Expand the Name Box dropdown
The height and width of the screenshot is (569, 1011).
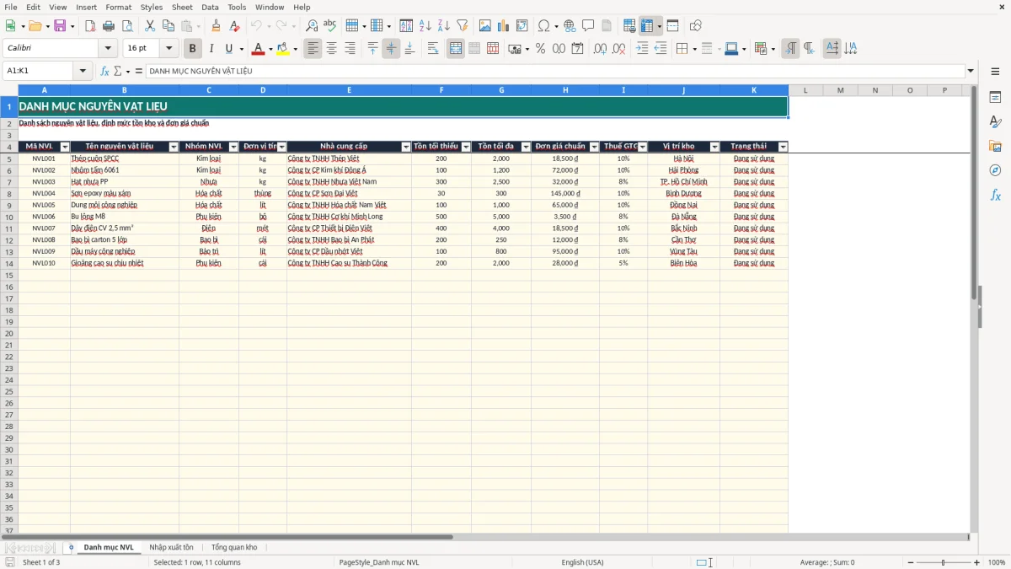pyautogui.click(x=83, y=71)
